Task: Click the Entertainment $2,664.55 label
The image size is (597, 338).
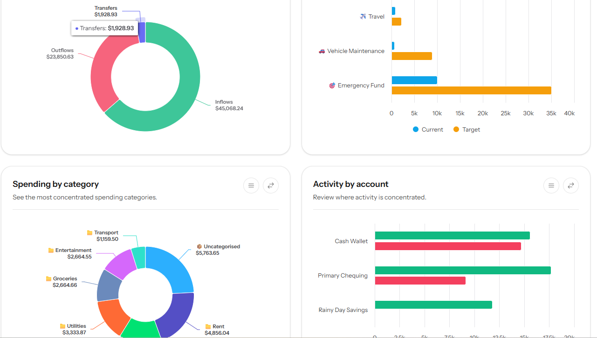Action: point(70,253)
